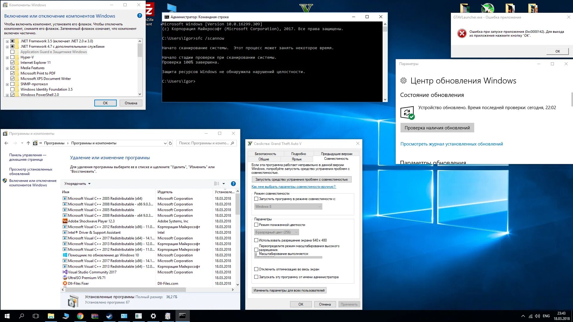Screen dimensions: 573x322
Task: Click the search field in Programs and Features
Action: (204, 143)
